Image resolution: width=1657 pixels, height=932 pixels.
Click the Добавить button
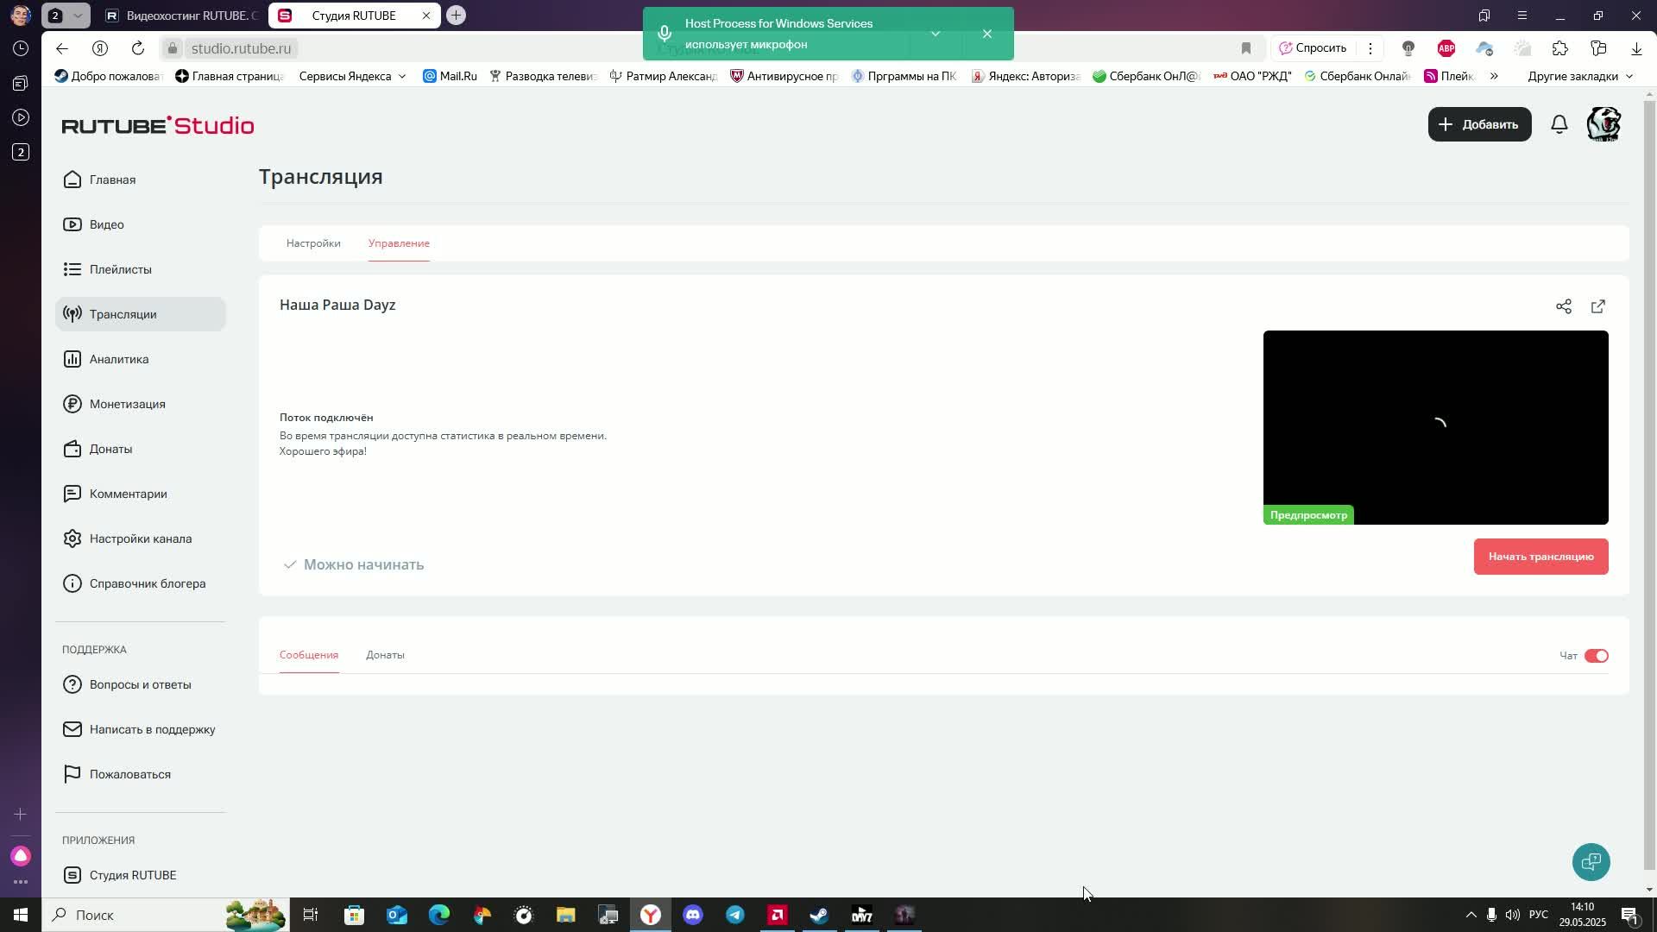point(1479,124)
